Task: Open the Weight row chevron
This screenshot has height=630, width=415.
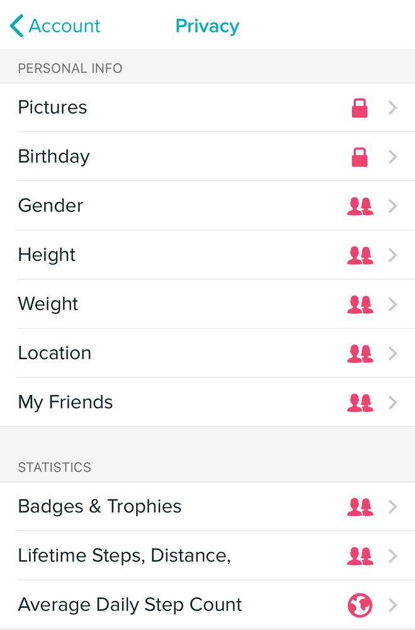Action: (393, 305)
